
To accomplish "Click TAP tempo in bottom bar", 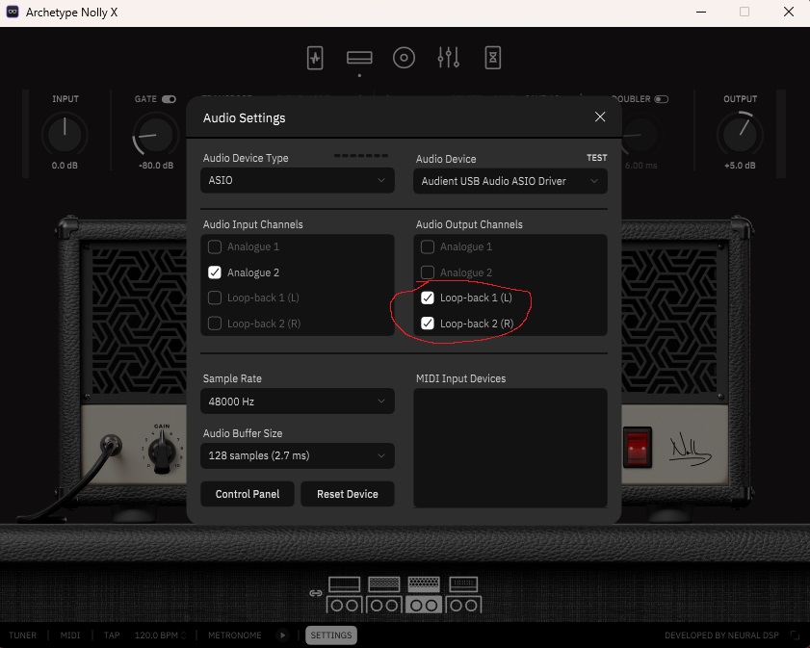I will tap(112, 635).
